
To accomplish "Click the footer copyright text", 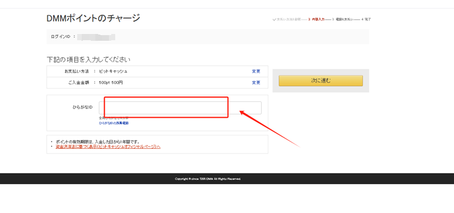I will click(208, 179).
